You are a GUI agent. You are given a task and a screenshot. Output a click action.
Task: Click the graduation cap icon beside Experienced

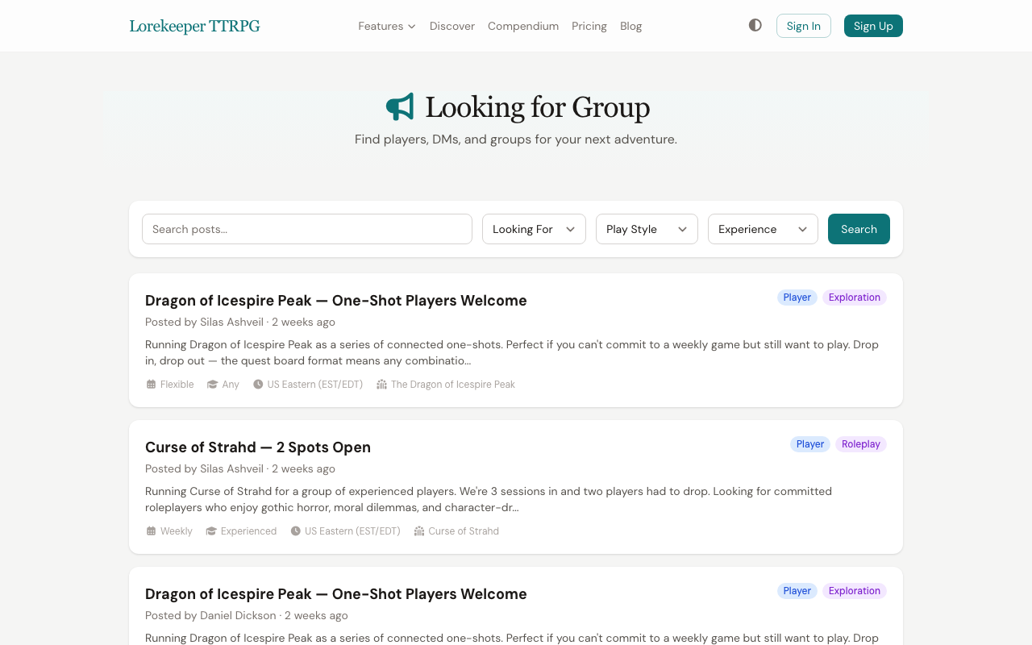tap(211, 531)
